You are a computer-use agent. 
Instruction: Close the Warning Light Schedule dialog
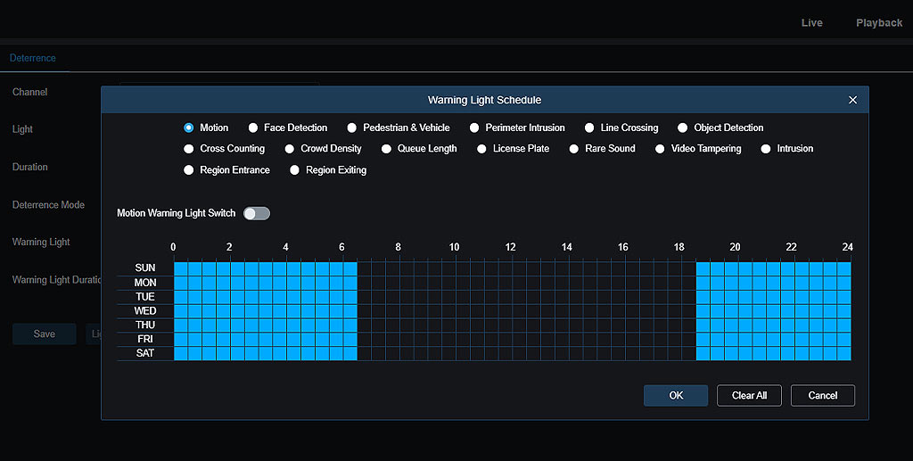point(852,100)
